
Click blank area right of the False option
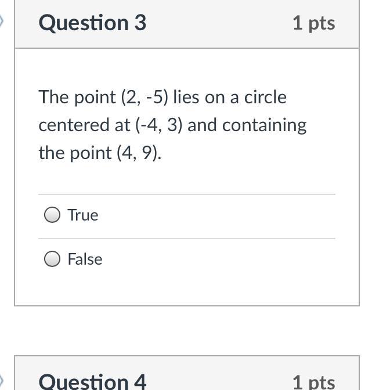(x=232, y=259)
